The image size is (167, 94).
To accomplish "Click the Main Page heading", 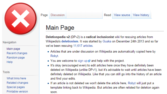I will pyautogui.click(x=60, y=28).
